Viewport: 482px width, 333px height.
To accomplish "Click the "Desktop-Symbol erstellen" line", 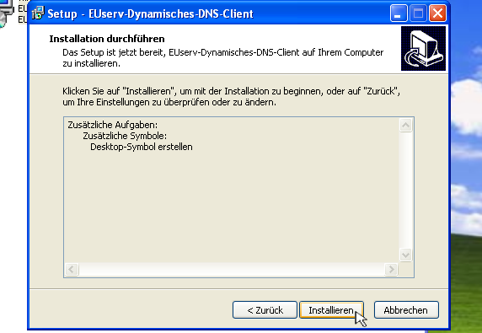I will tap(142, 147).
